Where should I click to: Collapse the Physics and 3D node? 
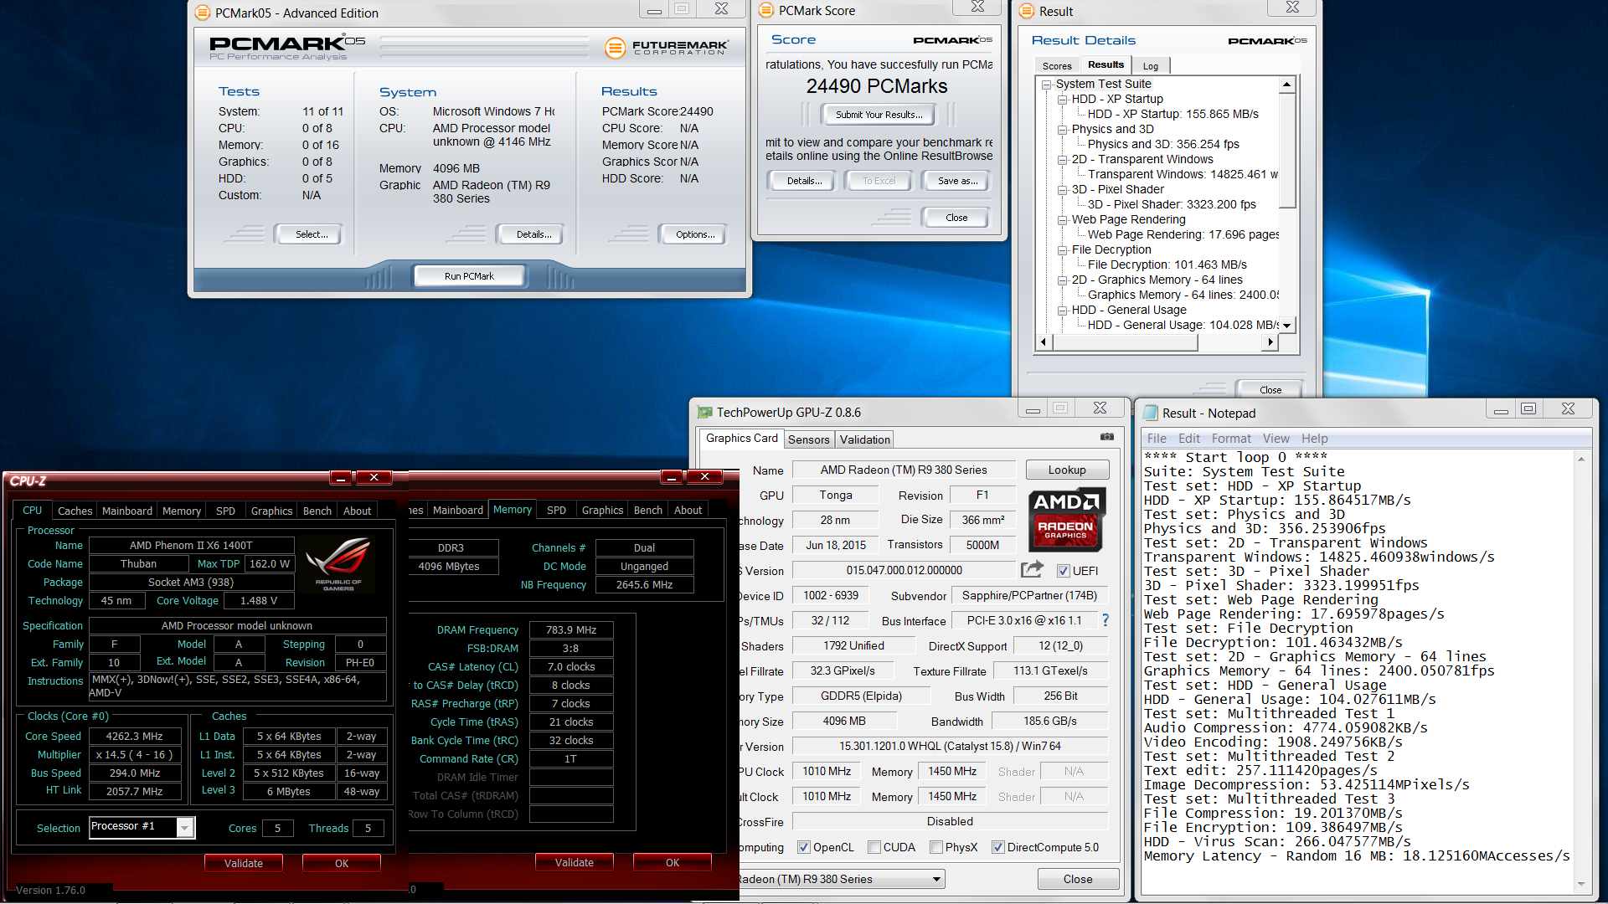pyautogui.click(x=1063, y=130)
